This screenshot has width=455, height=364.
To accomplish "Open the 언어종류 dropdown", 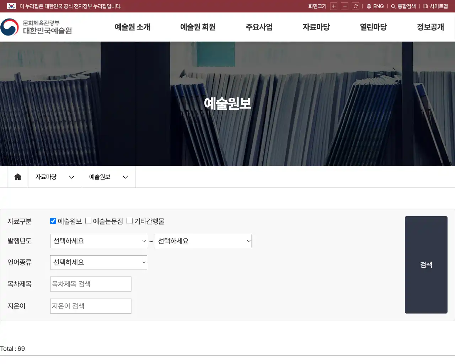I will pos(98,262).
